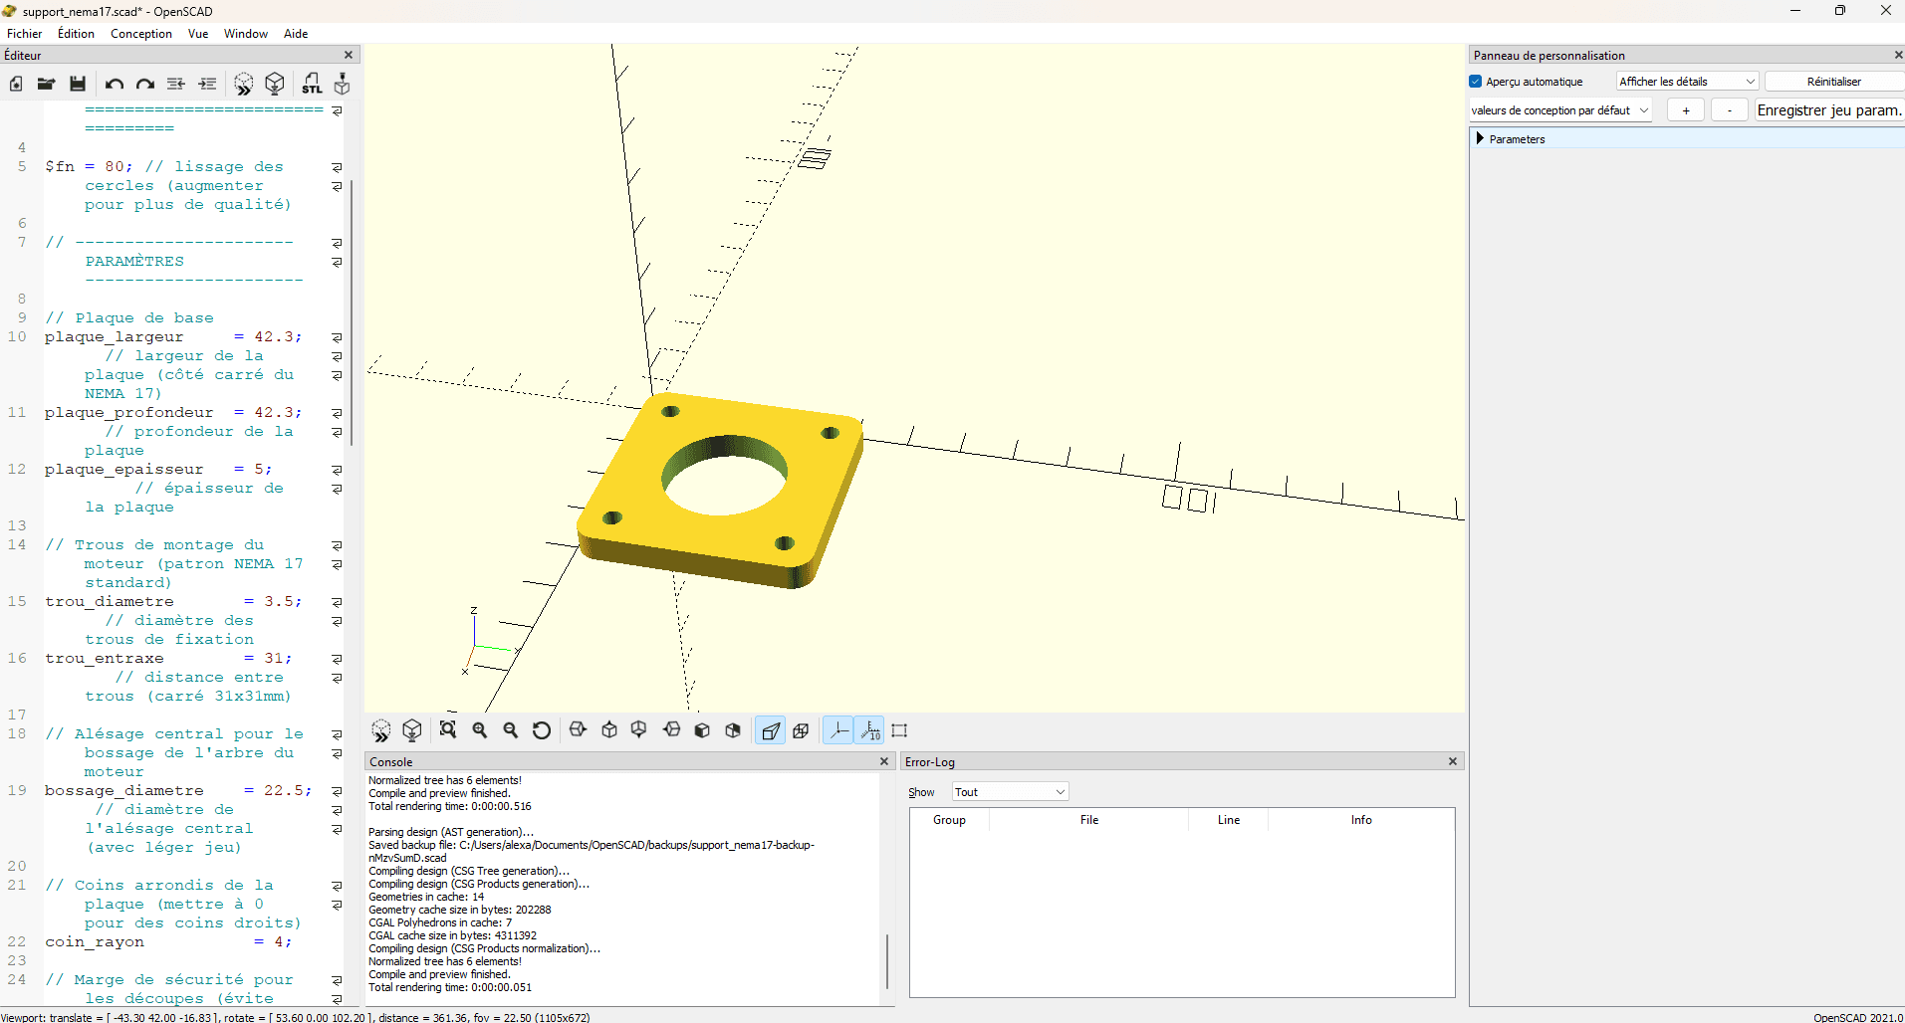Click the File column header in Error-Log
The height and width of the screenshot is (1023, 1905).
1089,820
